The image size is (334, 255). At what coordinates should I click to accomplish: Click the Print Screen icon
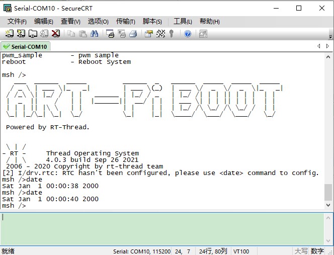pos(110,34)
